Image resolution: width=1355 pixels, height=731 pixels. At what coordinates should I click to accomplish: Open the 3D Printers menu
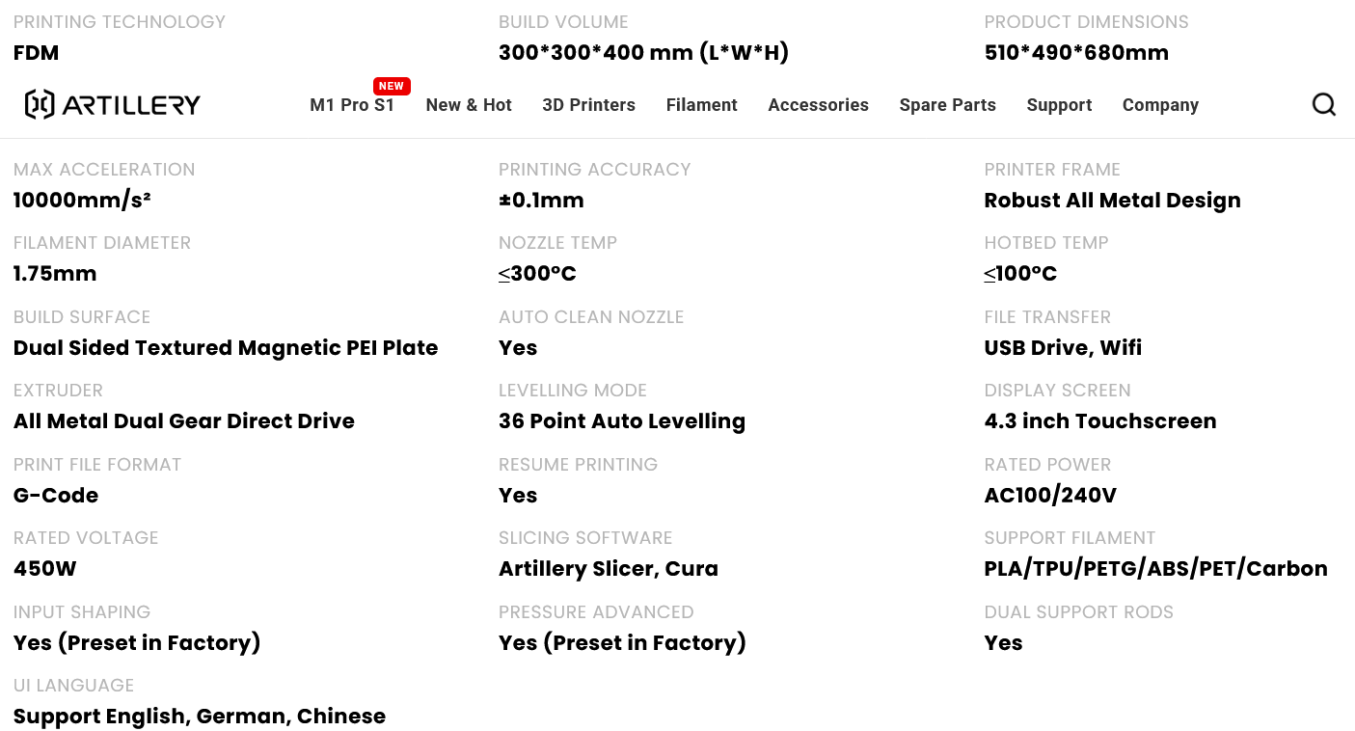588,105
